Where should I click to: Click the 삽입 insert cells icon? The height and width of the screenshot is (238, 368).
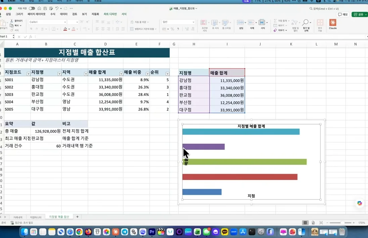[240, 22]
